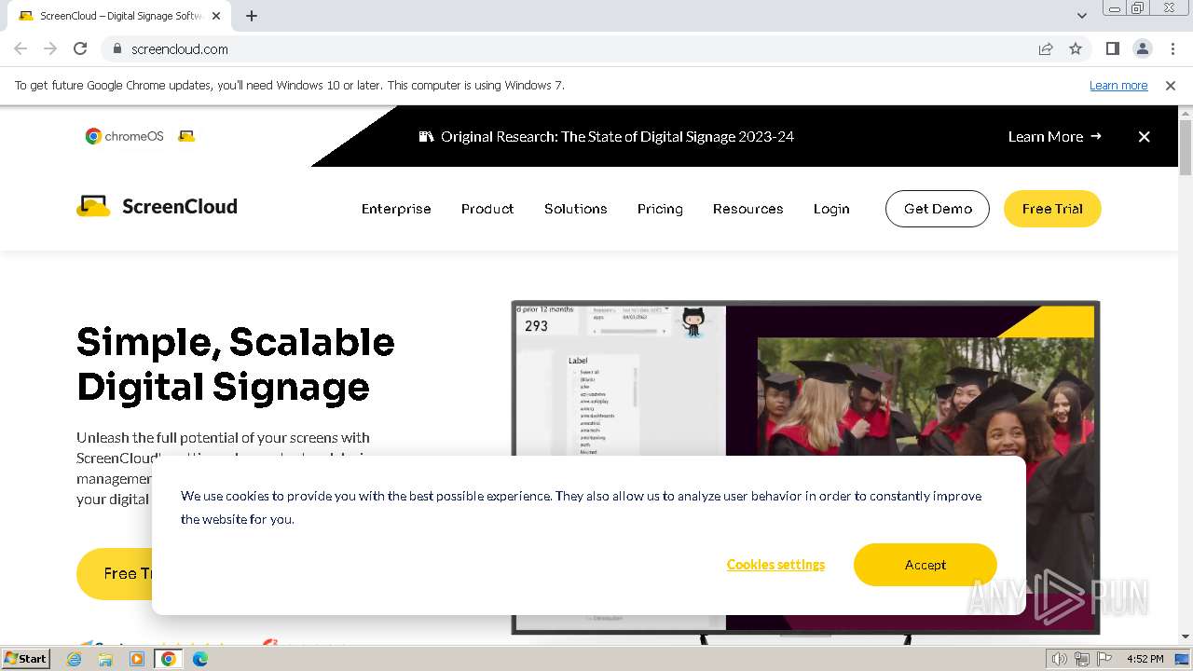
Task: Click the taskbar clock 4:52 PM
Action: tap(1145, 659)
